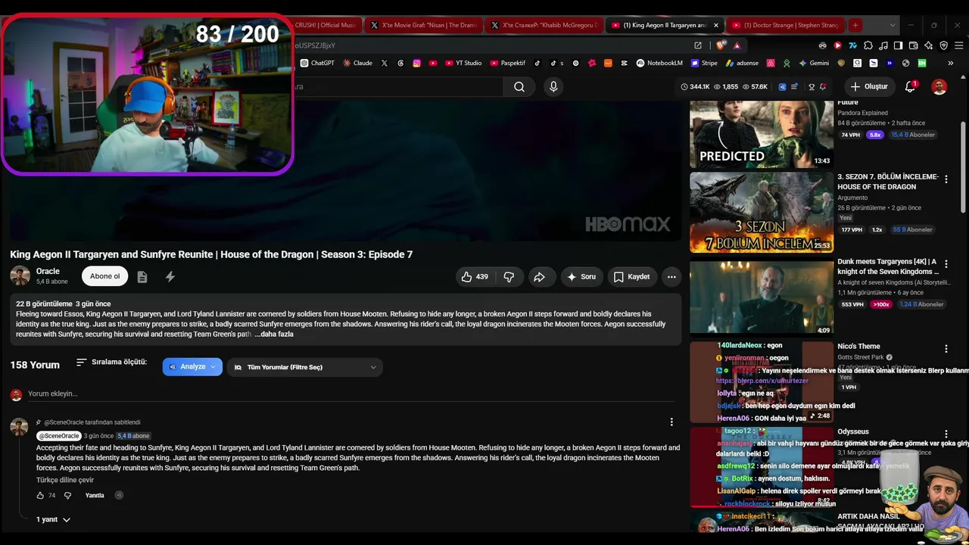The image size is (969, 545).
Task: Open a new browser tab
Action: pyautogui.click(x=855, y=25)
